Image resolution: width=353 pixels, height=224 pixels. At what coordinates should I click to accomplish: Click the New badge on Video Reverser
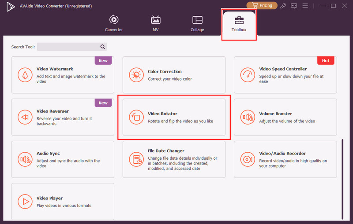coord(103,103)
